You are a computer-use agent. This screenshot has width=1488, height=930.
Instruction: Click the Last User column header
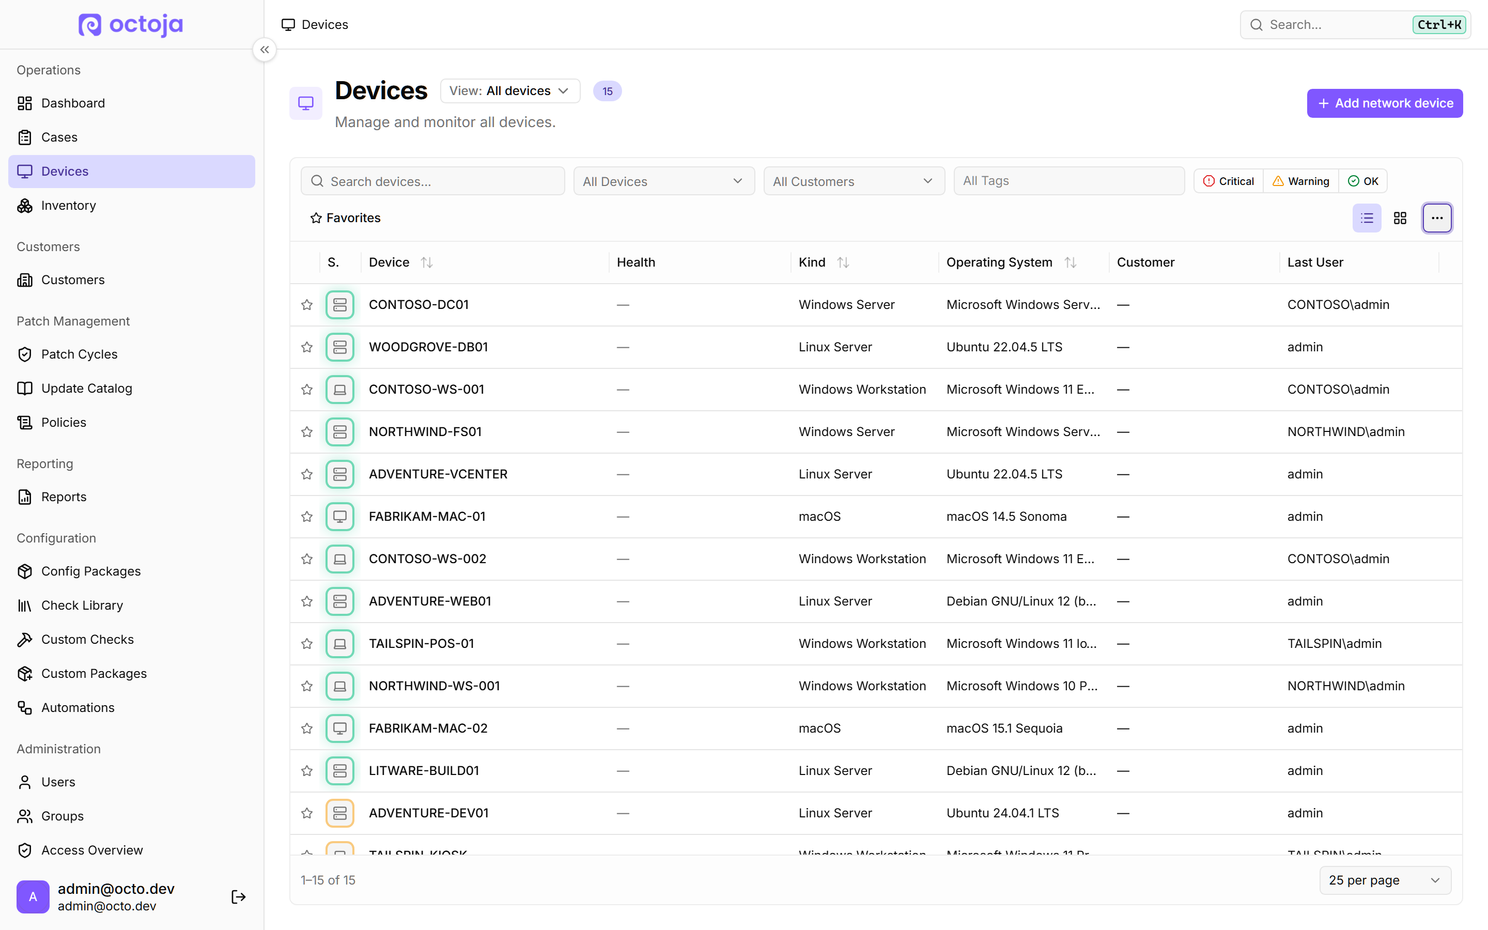coord(1314,262)
